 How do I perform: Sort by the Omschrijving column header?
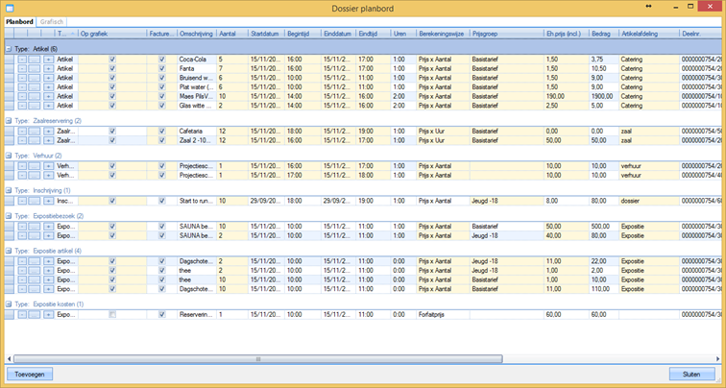[195, 33]
